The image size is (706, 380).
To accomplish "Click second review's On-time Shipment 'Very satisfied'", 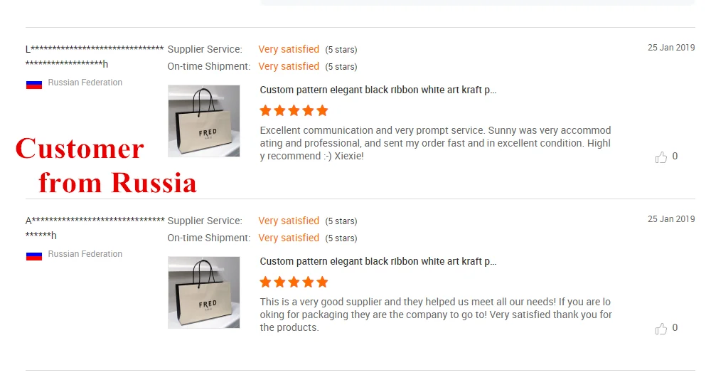I will pos(289,238).
